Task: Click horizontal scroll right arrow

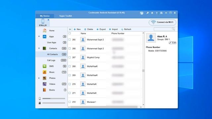Action: pyautogui.click(x=141, y=107)
